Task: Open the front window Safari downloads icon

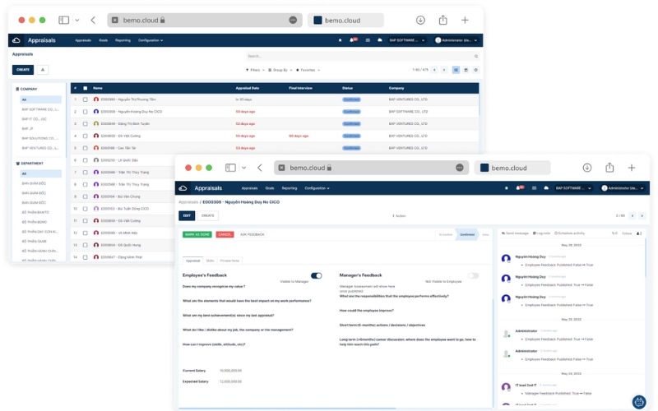Action: (587, 168)
